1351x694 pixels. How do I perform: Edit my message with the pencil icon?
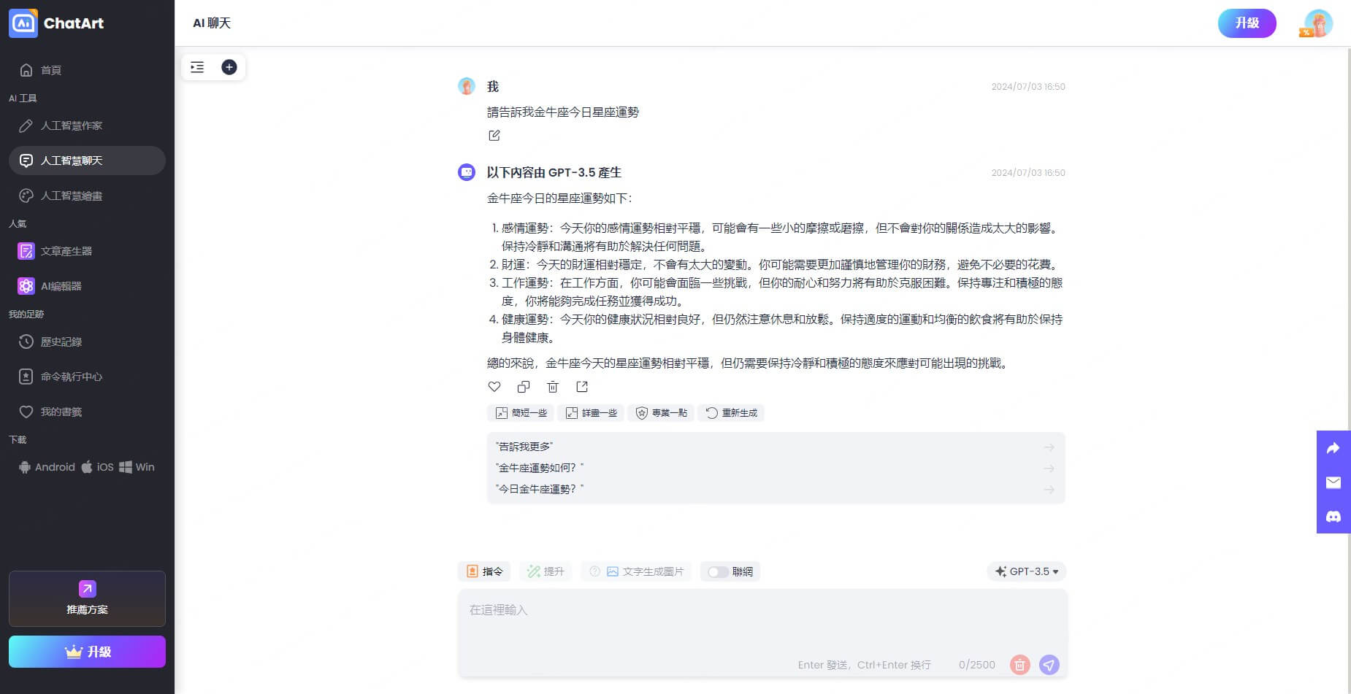494,135
